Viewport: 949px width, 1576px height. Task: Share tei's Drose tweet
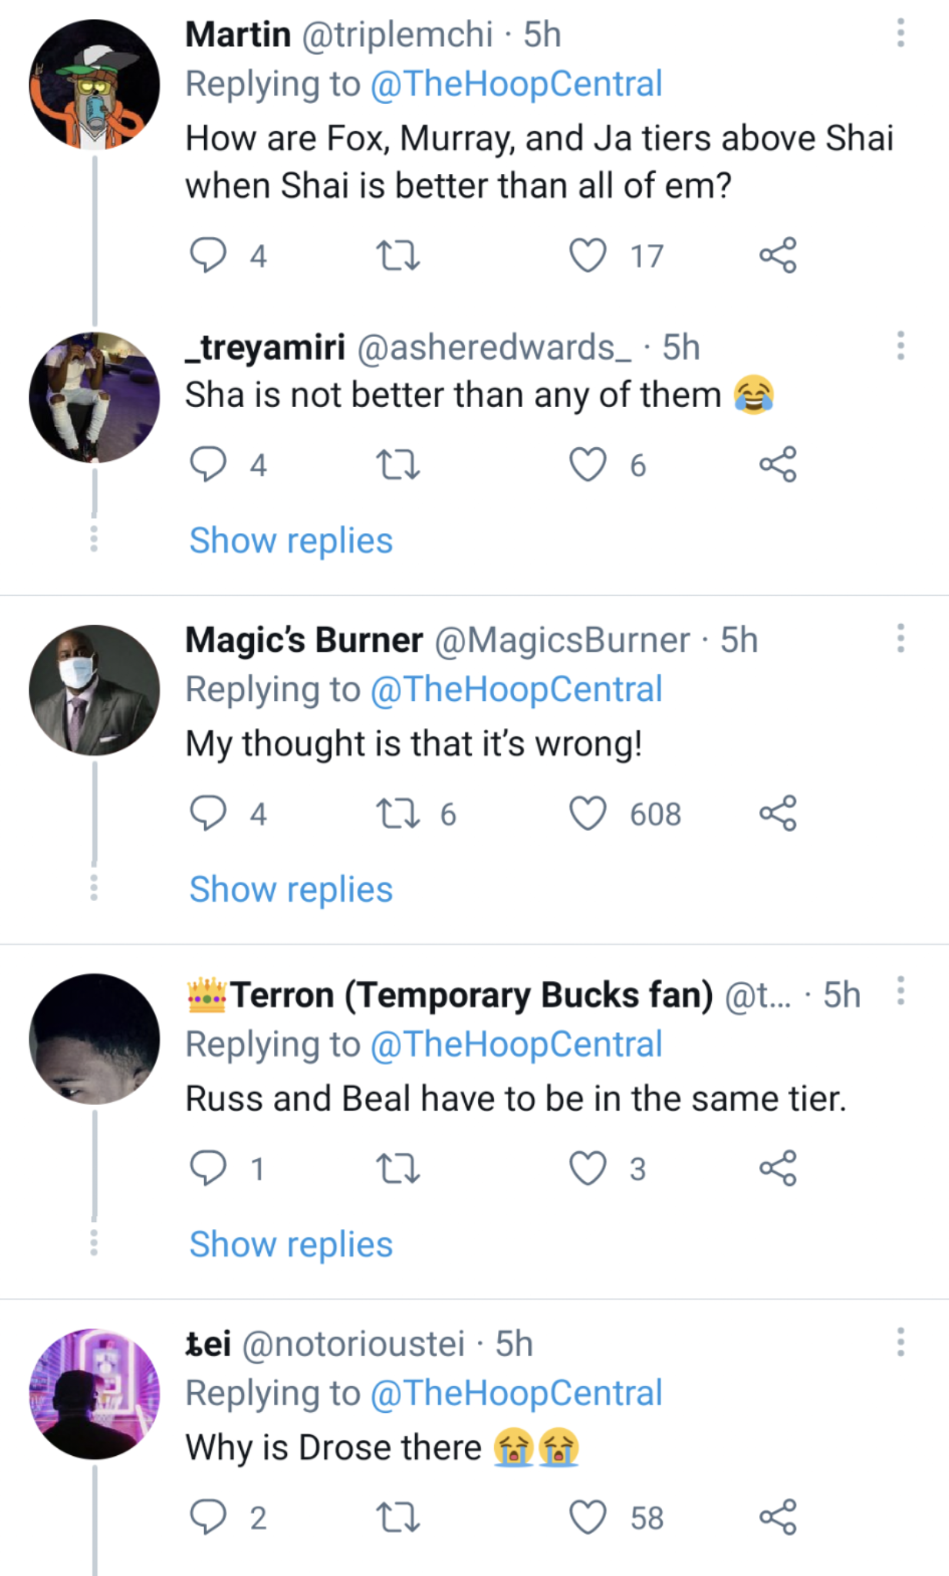coord(777,1518)
